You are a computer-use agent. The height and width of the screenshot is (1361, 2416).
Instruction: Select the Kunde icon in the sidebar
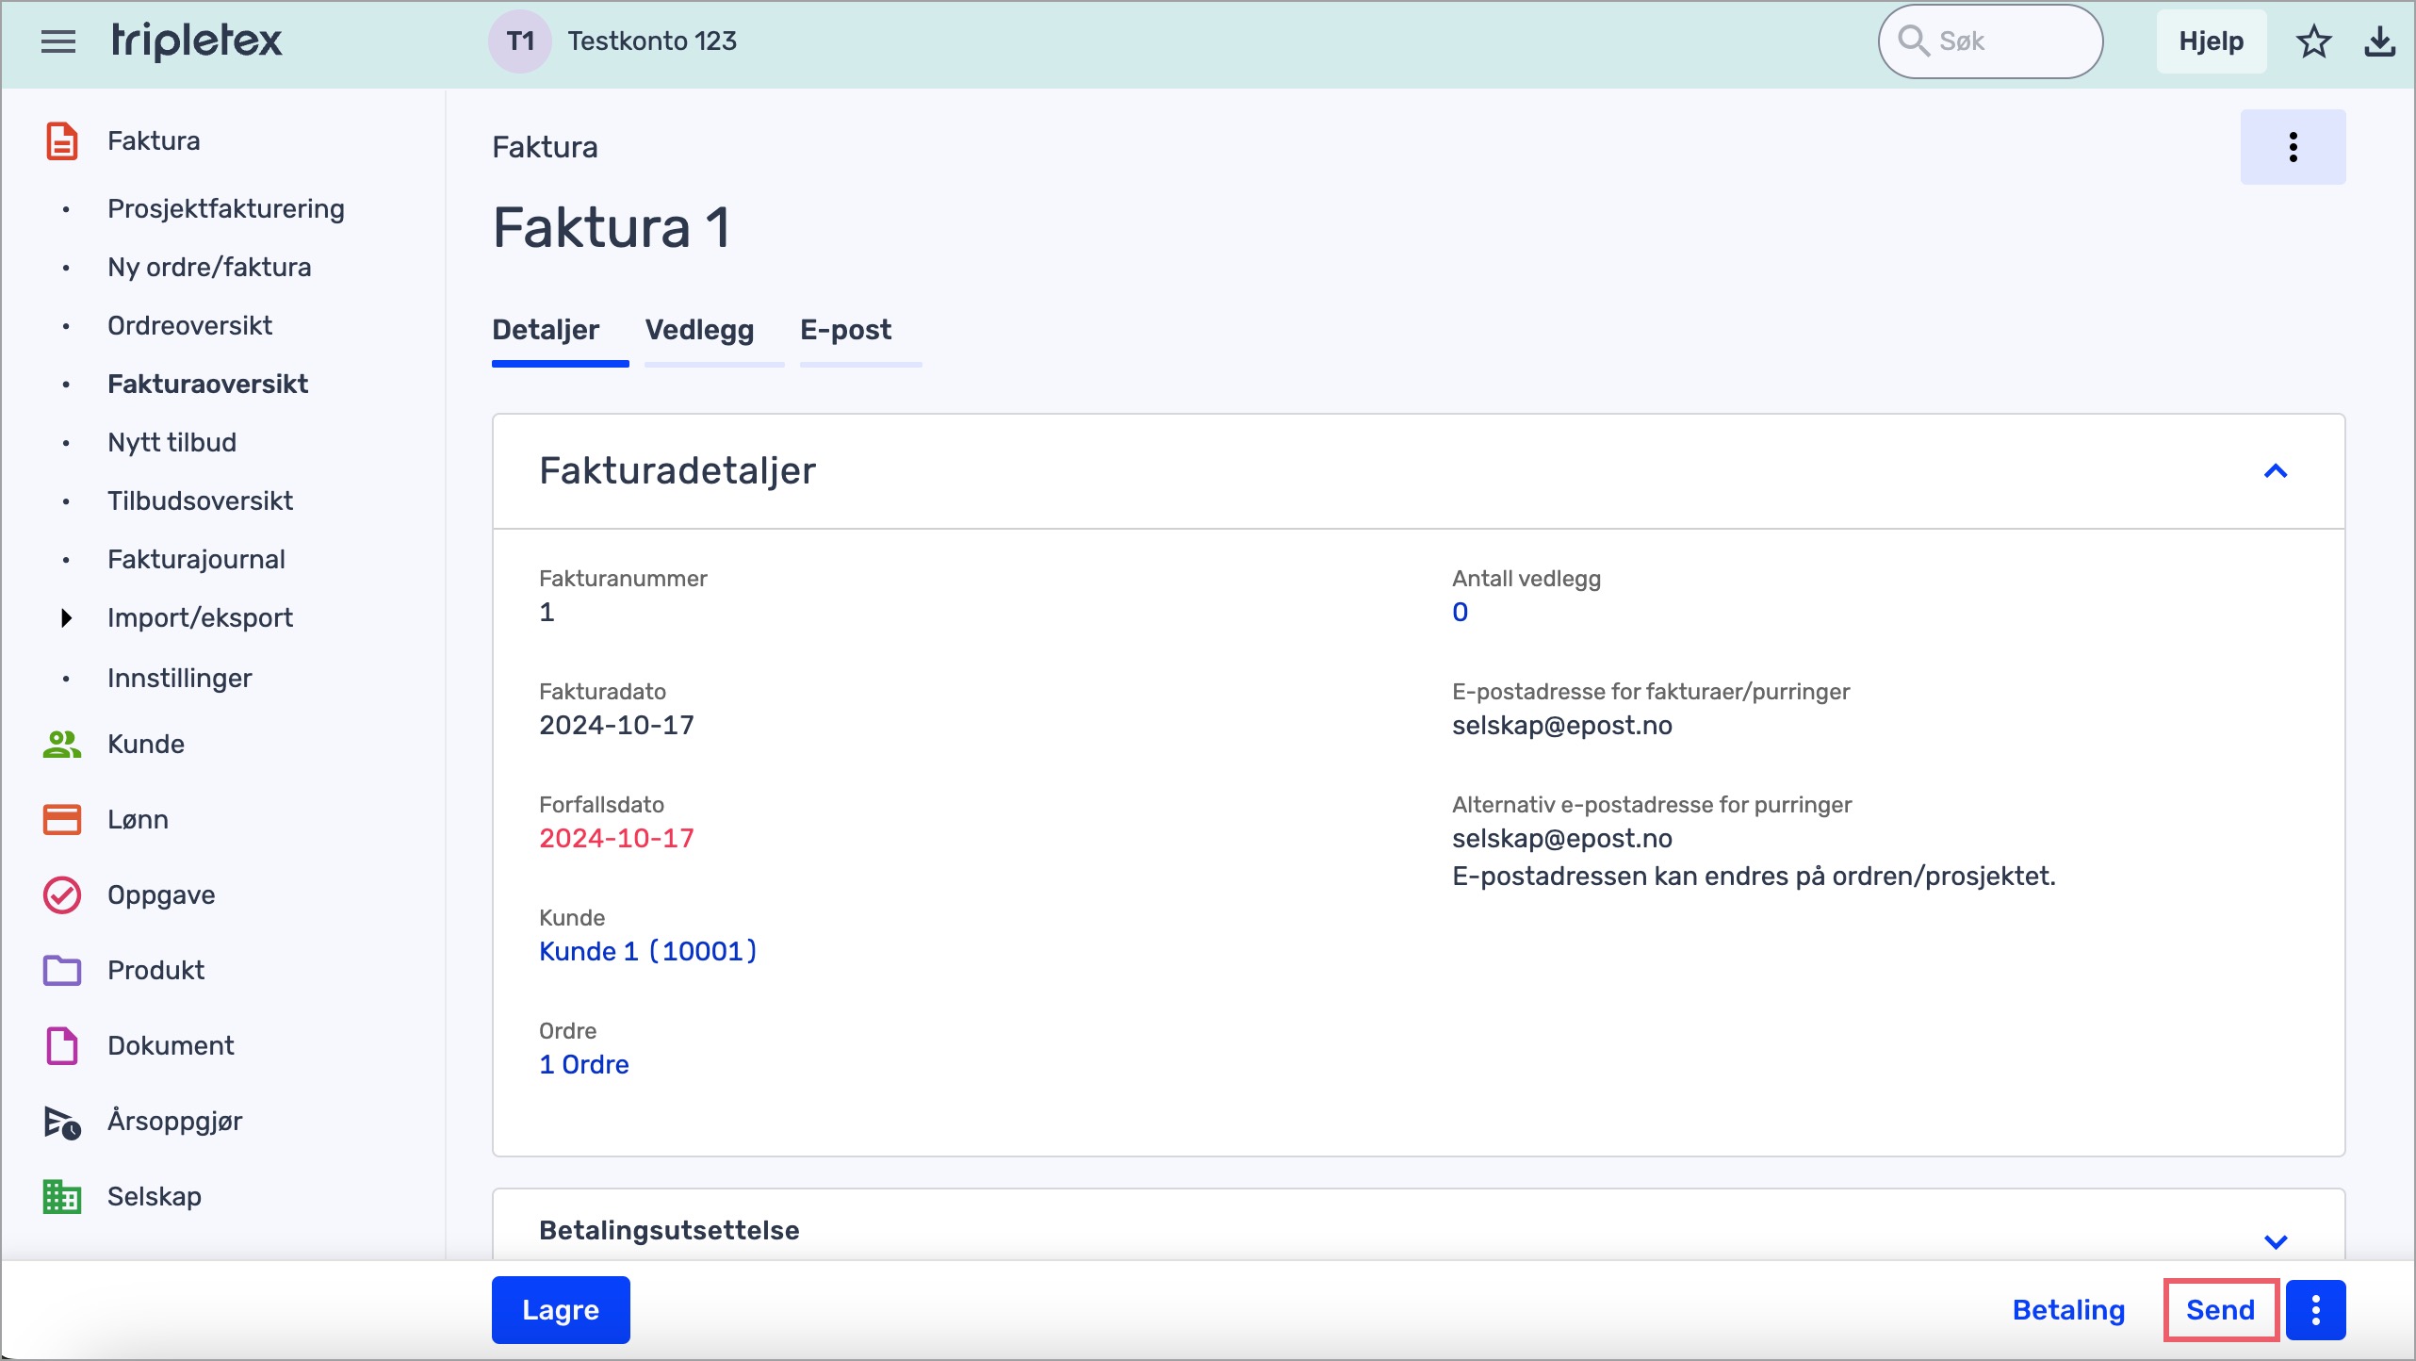[61, 744]
